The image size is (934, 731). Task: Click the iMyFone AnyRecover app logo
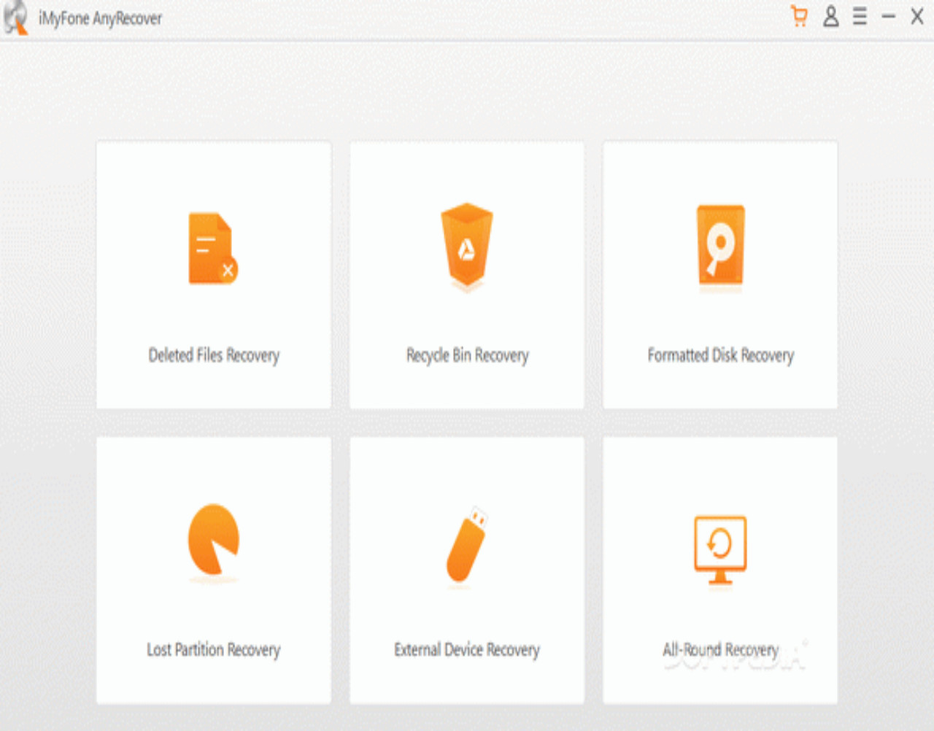(15, 18)
